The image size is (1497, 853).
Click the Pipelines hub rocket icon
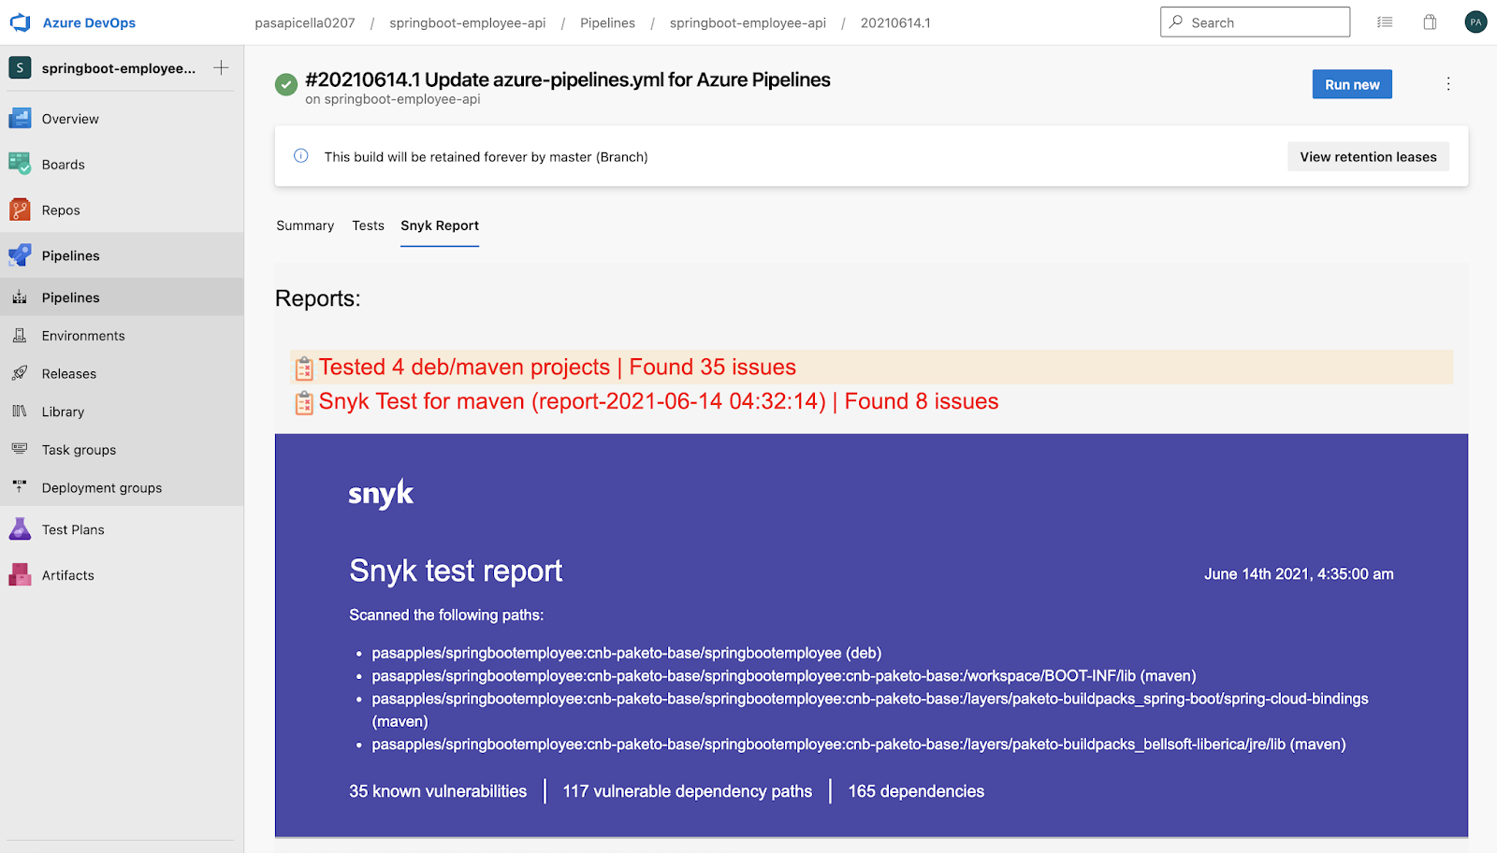(20, 255)
